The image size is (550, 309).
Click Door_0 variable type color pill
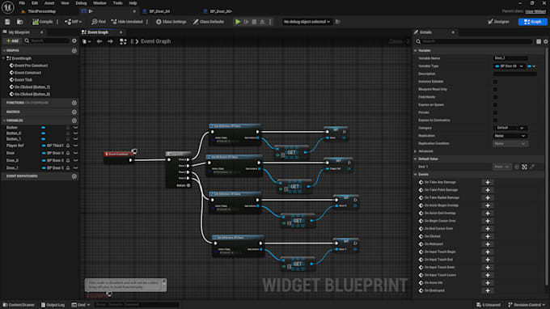44,161
